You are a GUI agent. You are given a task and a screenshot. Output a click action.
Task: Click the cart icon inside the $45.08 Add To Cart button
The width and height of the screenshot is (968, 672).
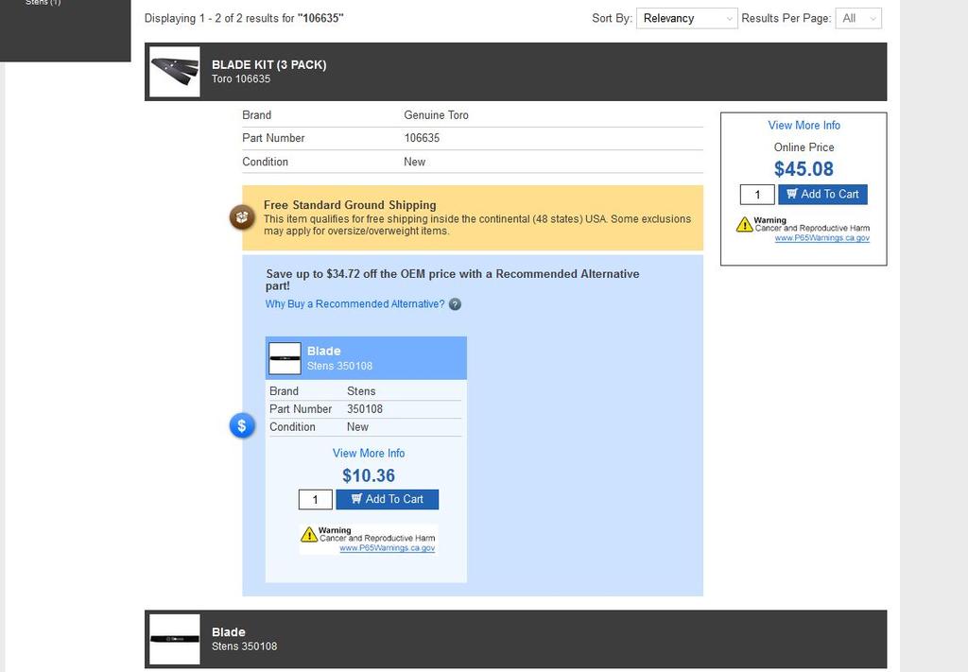[x=792, y=194]
